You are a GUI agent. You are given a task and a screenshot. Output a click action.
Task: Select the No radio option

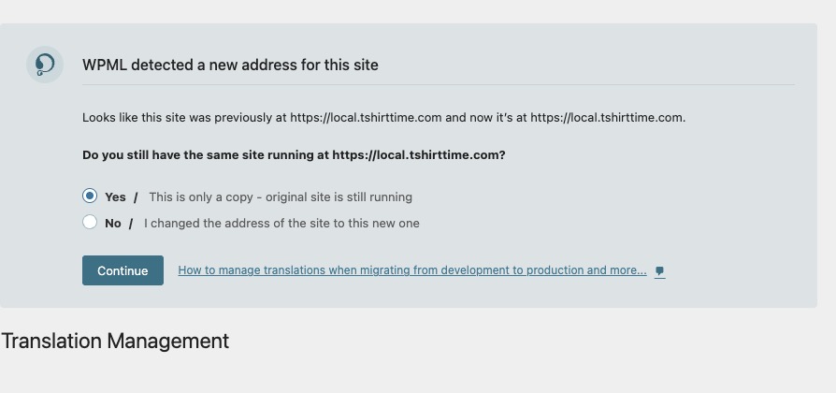(90, 222)
